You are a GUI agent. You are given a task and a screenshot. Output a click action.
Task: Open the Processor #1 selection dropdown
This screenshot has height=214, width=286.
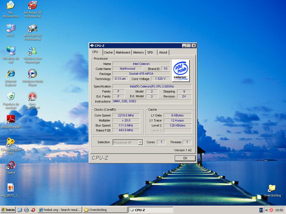(x=140, y=142)
